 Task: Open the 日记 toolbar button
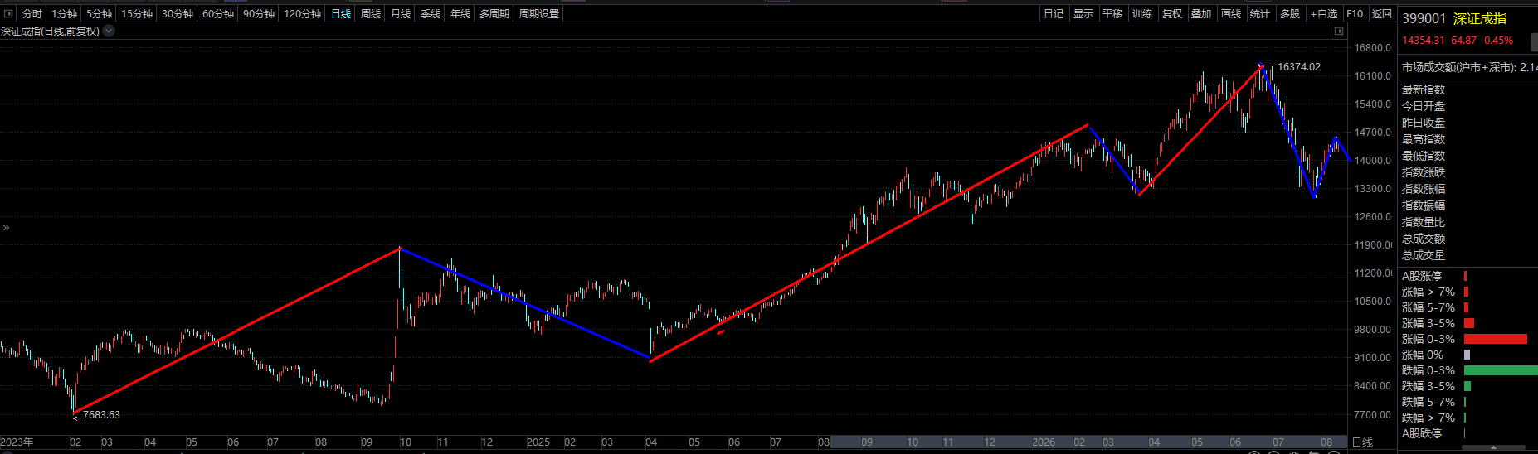coord(1054,14)
